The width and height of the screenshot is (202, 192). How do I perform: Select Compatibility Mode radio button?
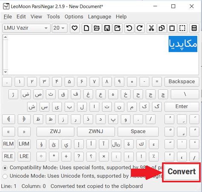point(5,168)
